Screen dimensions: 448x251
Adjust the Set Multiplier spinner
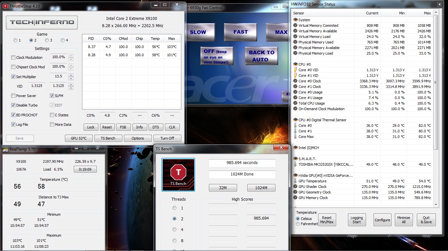(71, 77)
